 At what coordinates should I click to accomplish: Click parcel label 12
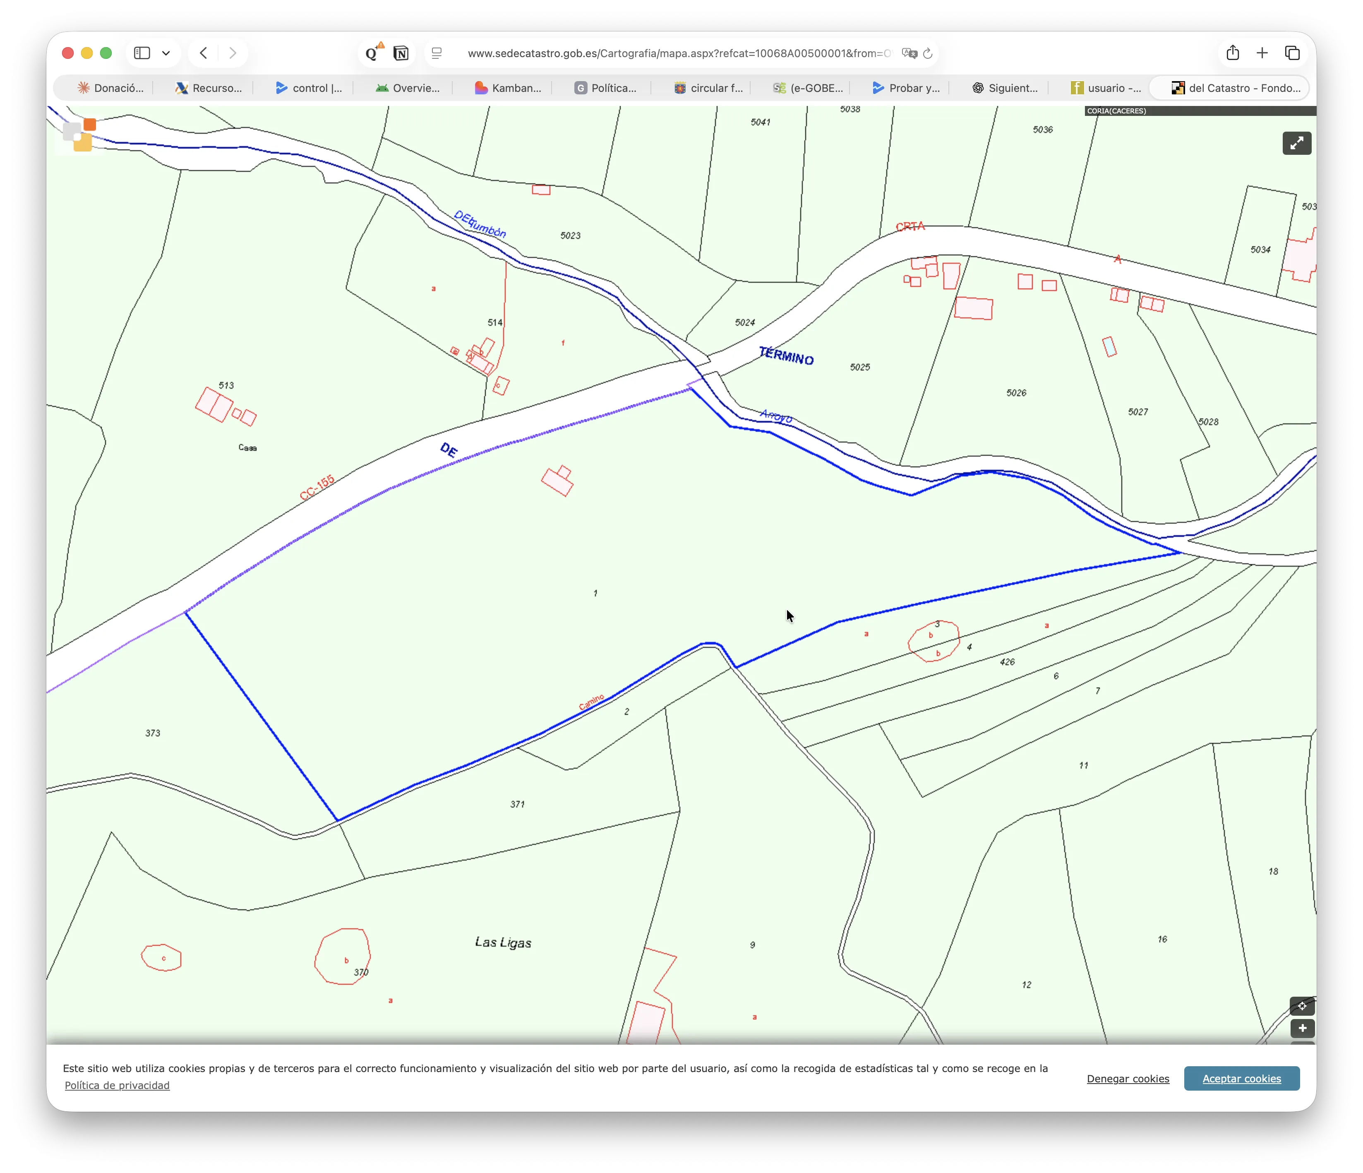point(1026,985)
